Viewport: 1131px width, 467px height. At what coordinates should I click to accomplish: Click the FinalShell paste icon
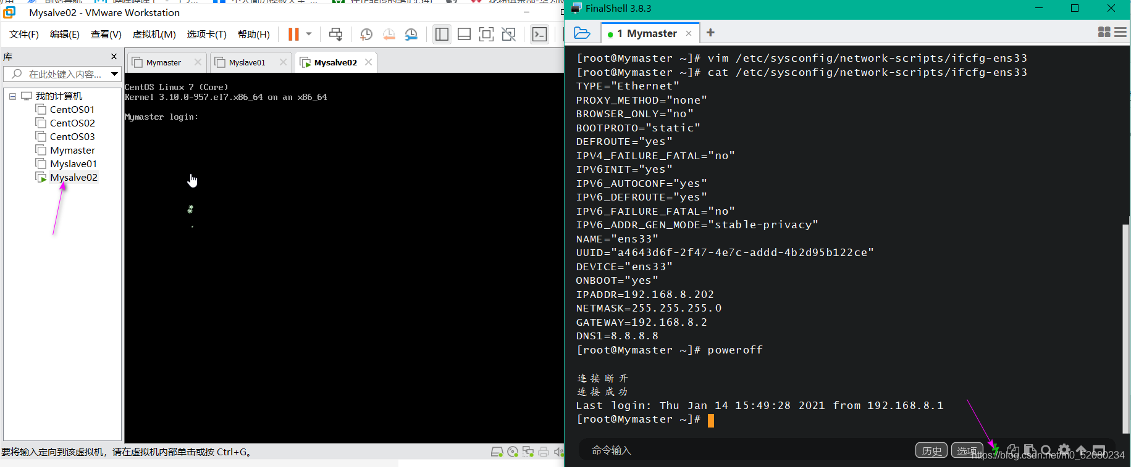pos(1030,450)
